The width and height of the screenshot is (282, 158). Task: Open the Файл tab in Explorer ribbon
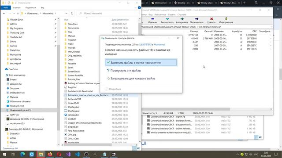pyautogui.click(x=6, y=8)
